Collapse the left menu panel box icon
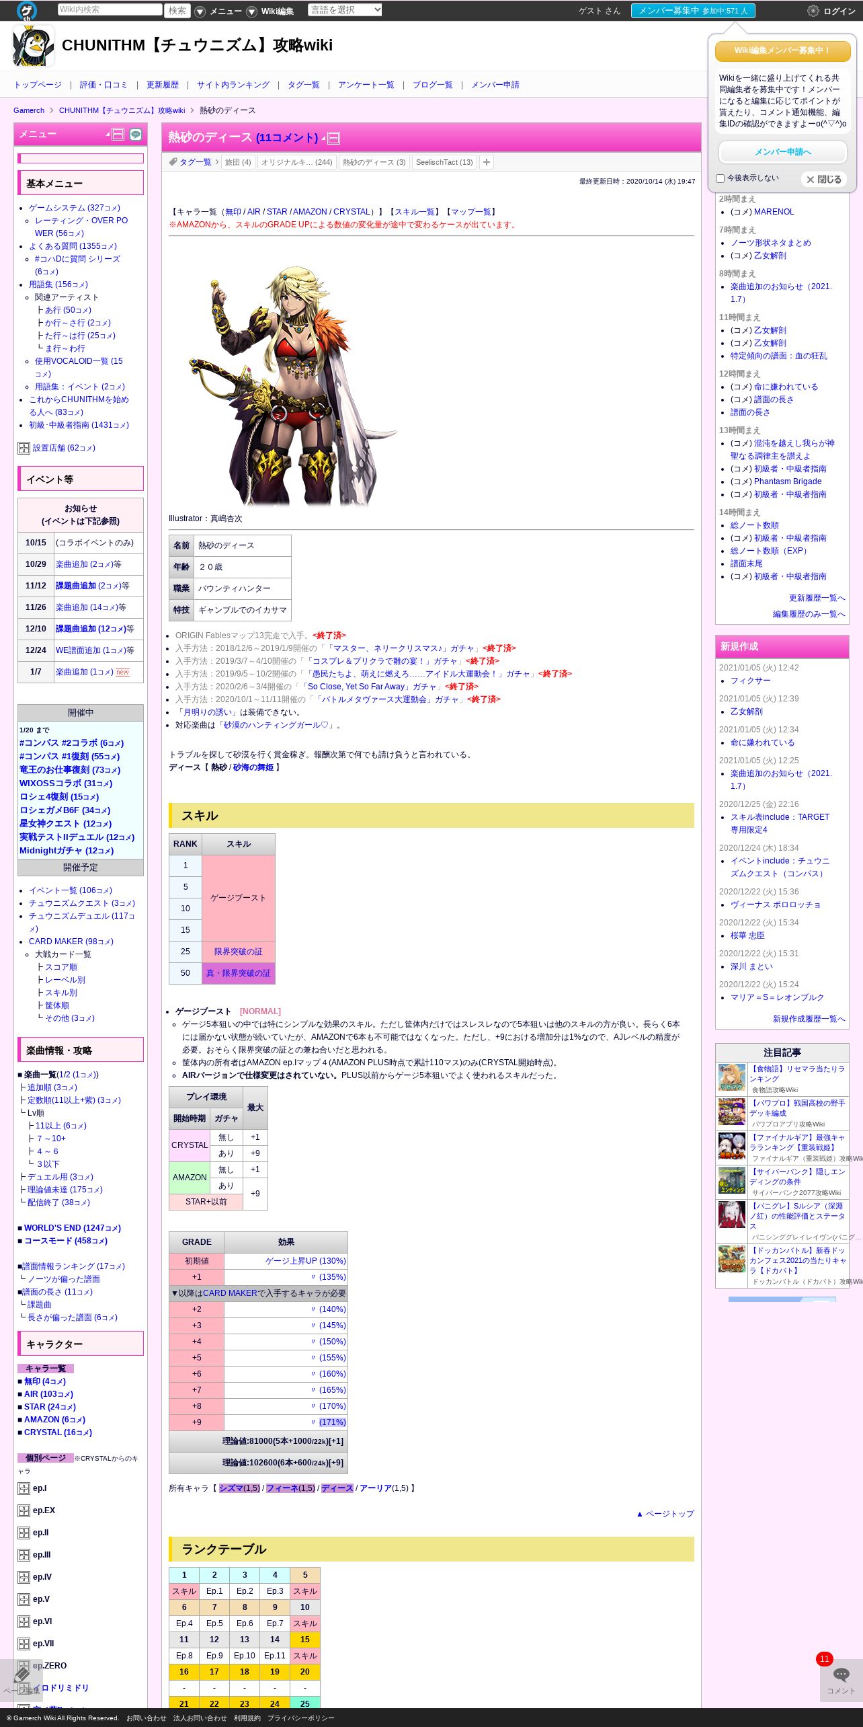This screenshot has width=863, height=1727. (x=118, y=135)
